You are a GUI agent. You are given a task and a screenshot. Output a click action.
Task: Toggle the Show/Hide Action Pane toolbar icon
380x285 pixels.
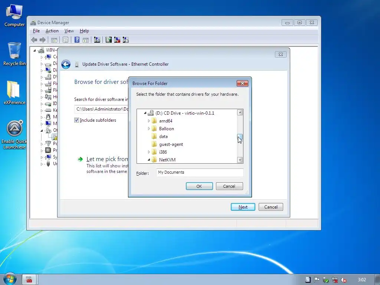[86, 40]
